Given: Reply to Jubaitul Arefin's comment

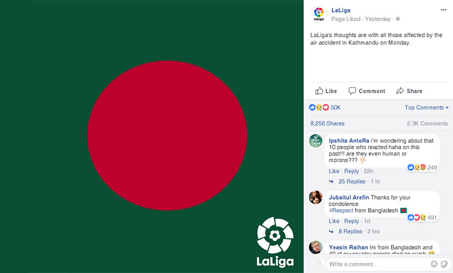Looking at the screenshot, I should tap(351, 221).
